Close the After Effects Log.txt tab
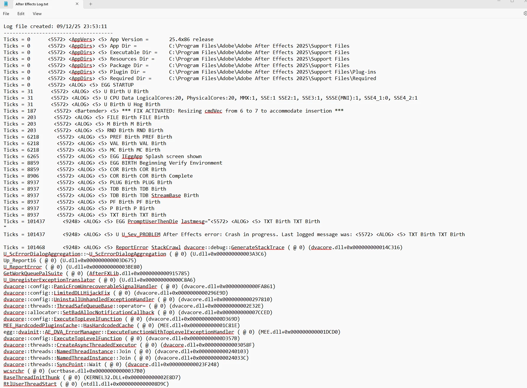This screenshot has width=527, height=388. coord(77,4)
